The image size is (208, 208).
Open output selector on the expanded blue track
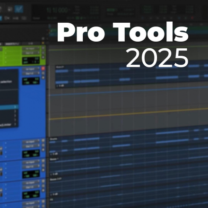[31, 73]
